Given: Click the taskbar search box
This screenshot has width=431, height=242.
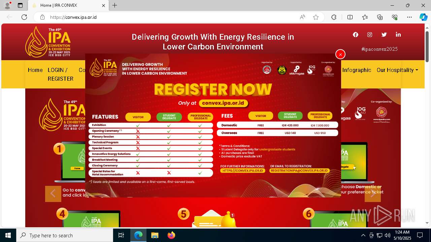Looking at the screenshot, I should 65,235.
